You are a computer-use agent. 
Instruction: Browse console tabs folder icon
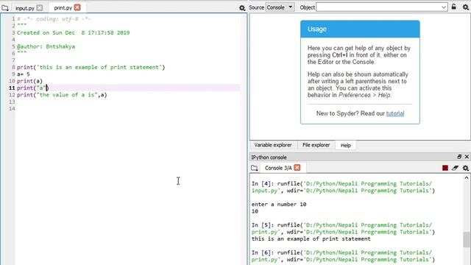click(255, 168)
